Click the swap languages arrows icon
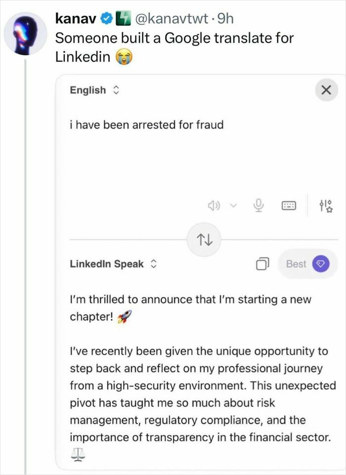 click(204, 240)
